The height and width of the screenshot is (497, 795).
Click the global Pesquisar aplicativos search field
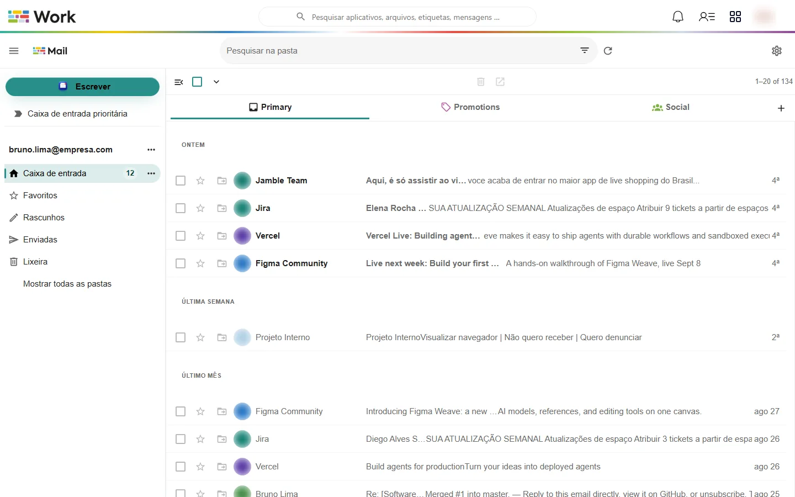(x=397, y=17)
